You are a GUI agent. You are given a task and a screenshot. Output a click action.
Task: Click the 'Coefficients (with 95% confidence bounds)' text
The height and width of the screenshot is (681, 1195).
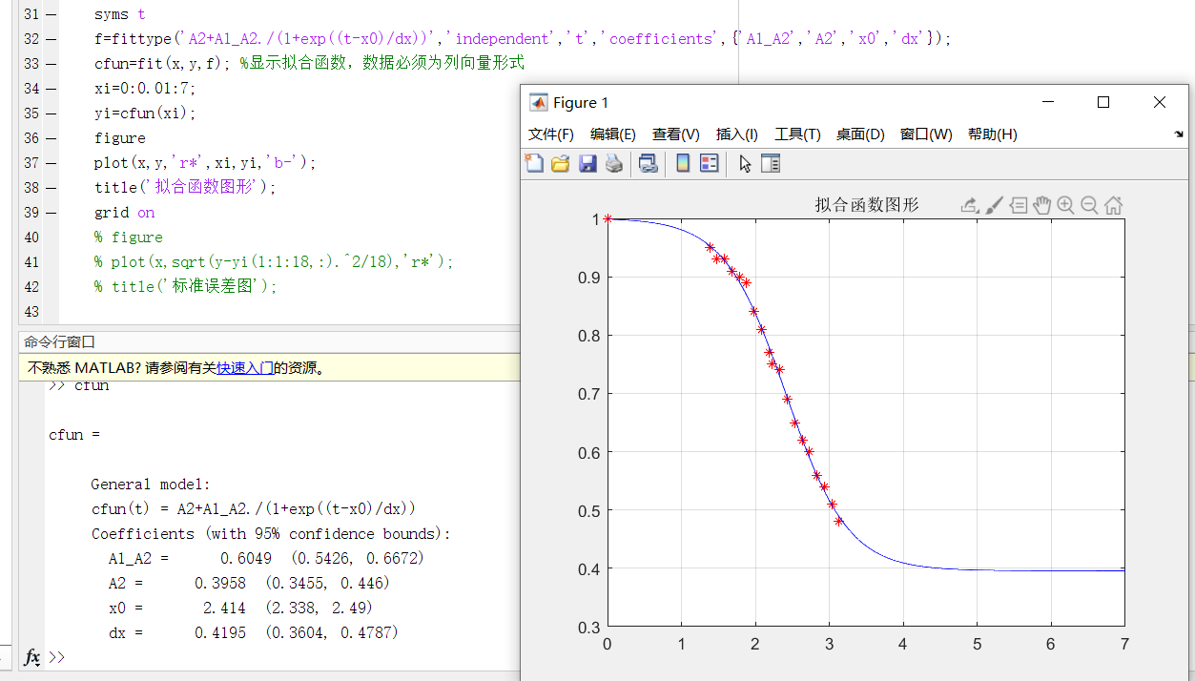271,533
